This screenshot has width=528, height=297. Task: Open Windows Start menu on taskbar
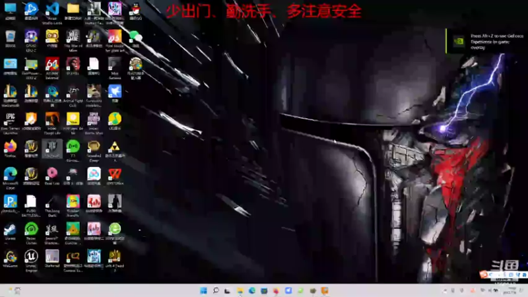(x=203, y=290)
